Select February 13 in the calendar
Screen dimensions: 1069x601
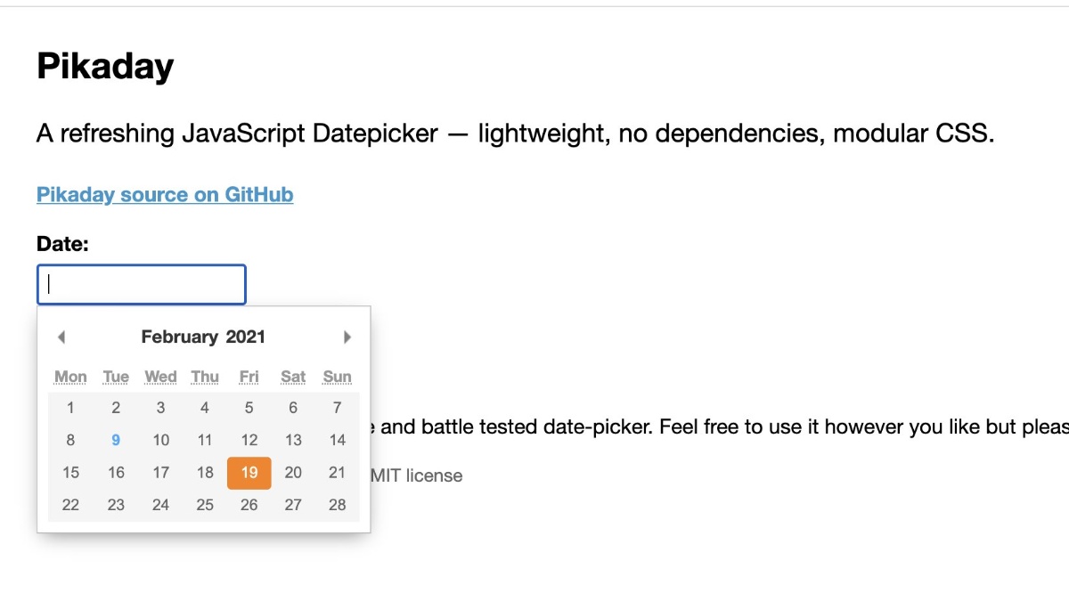[x=293, y=441]
